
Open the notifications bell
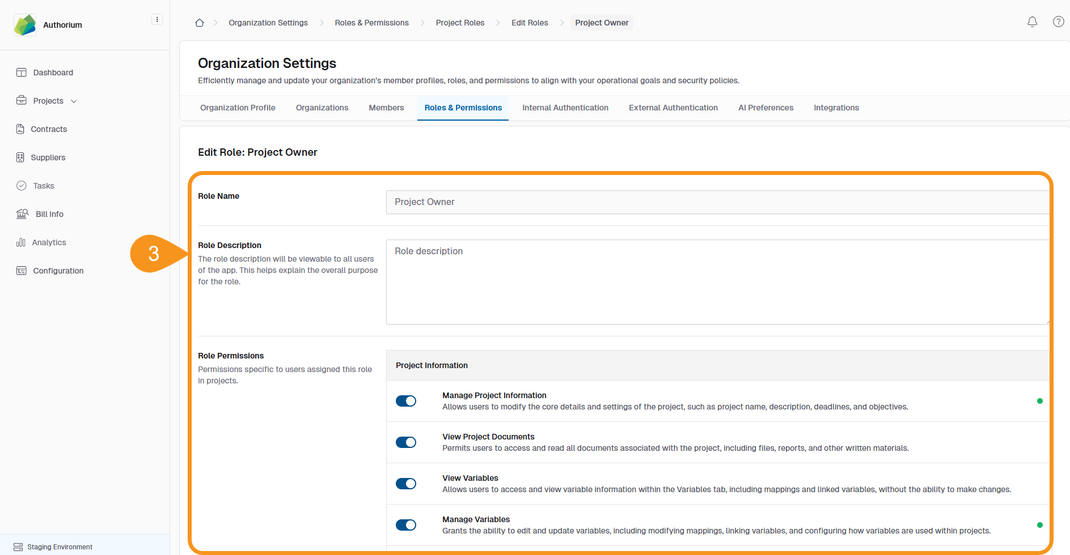pos(1032,22)
